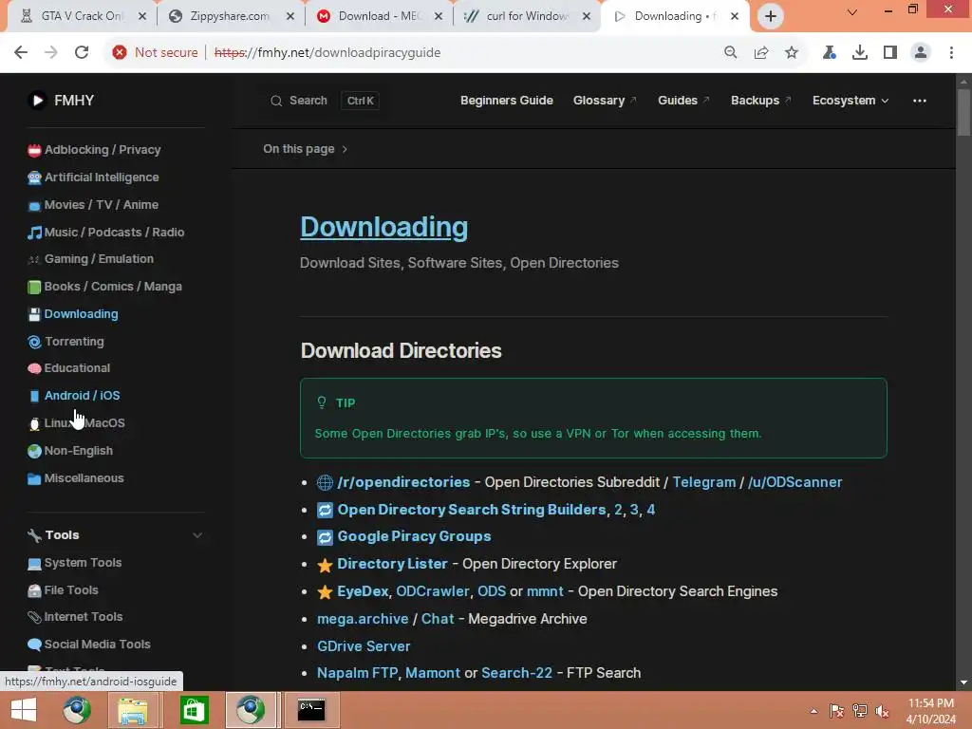Select Downloading in the sidebar
The height and width of the screenshot is (729, 972).
(73, 313)
